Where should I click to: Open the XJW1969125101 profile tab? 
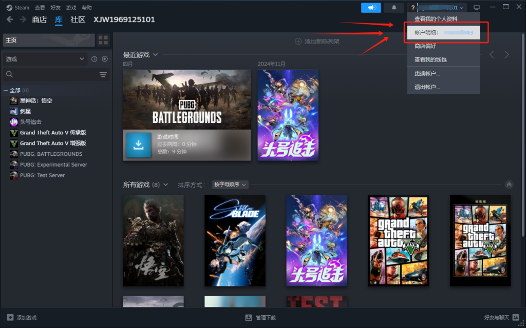[x=124, y=20]
